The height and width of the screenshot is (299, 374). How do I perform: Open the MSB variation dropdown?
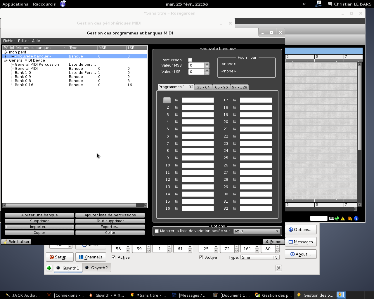(257, 231)
